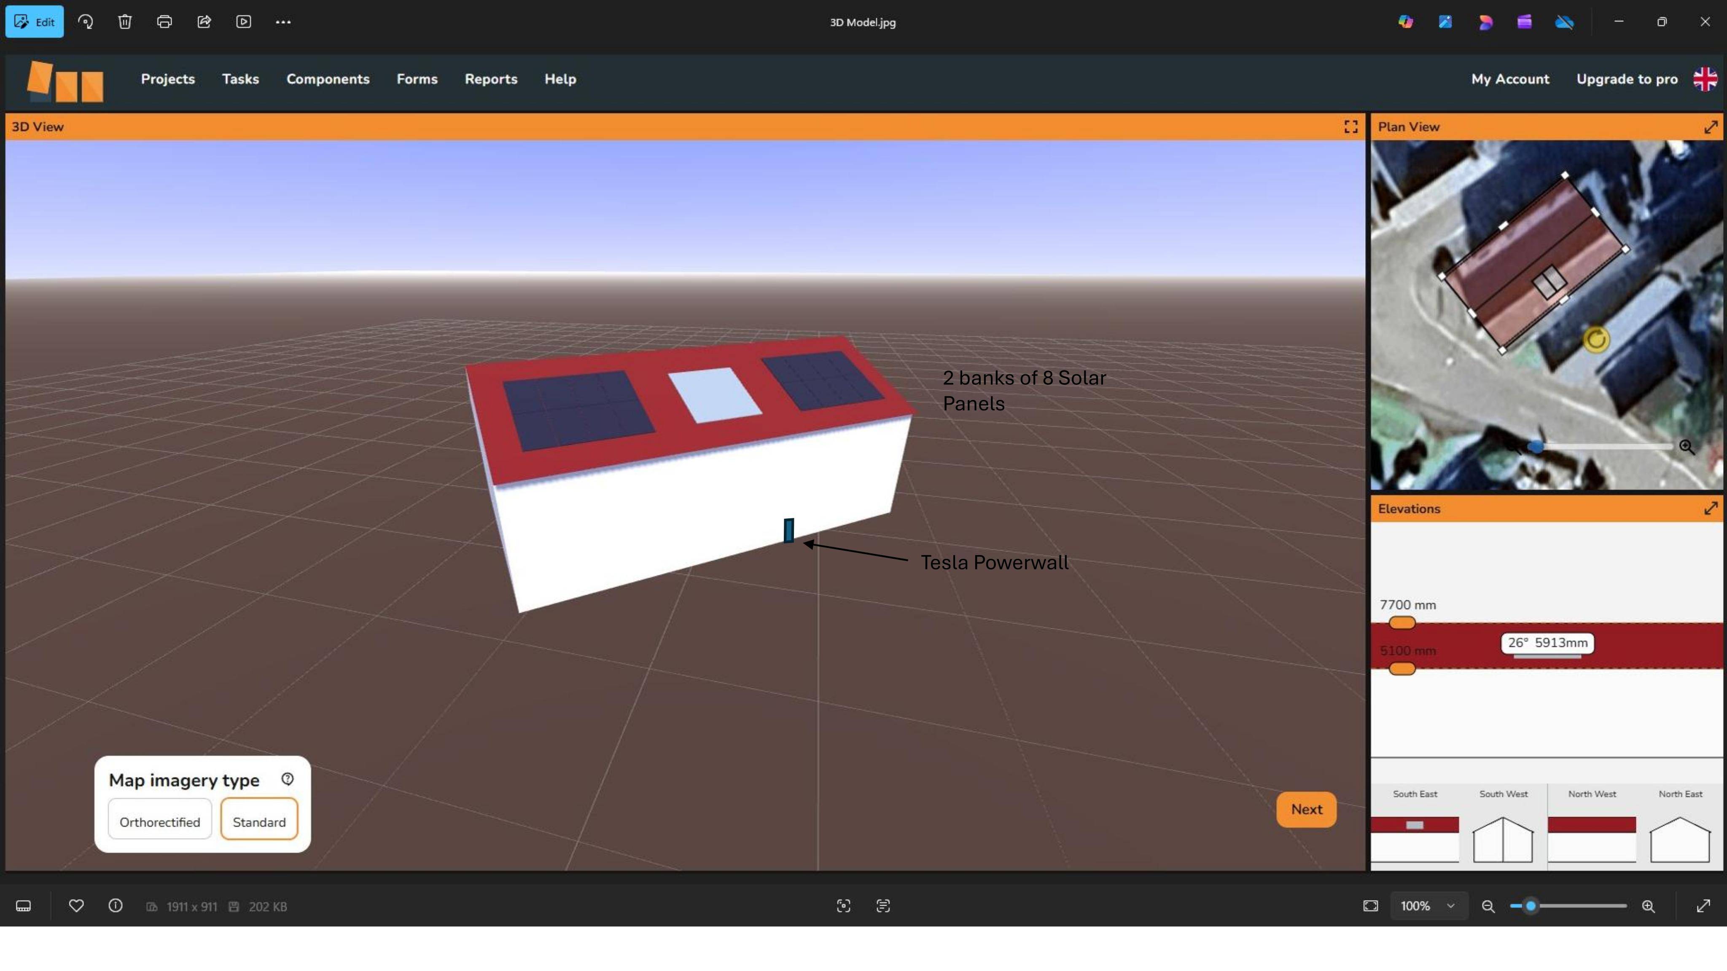Click the visual search scan icon

(x=843, y=906)
